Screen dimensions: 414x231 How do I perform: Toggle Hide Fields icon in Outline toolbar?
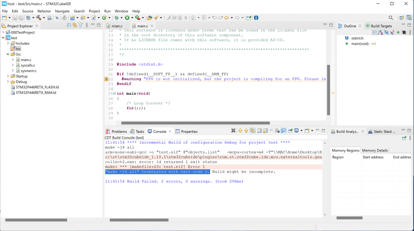pos(386,32)
